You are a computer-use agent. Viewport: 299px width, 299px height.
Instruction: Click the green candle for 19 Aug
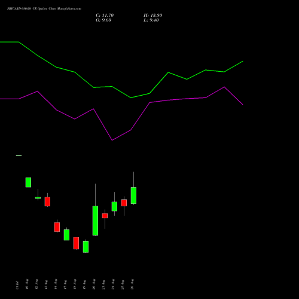click(86, 247)
